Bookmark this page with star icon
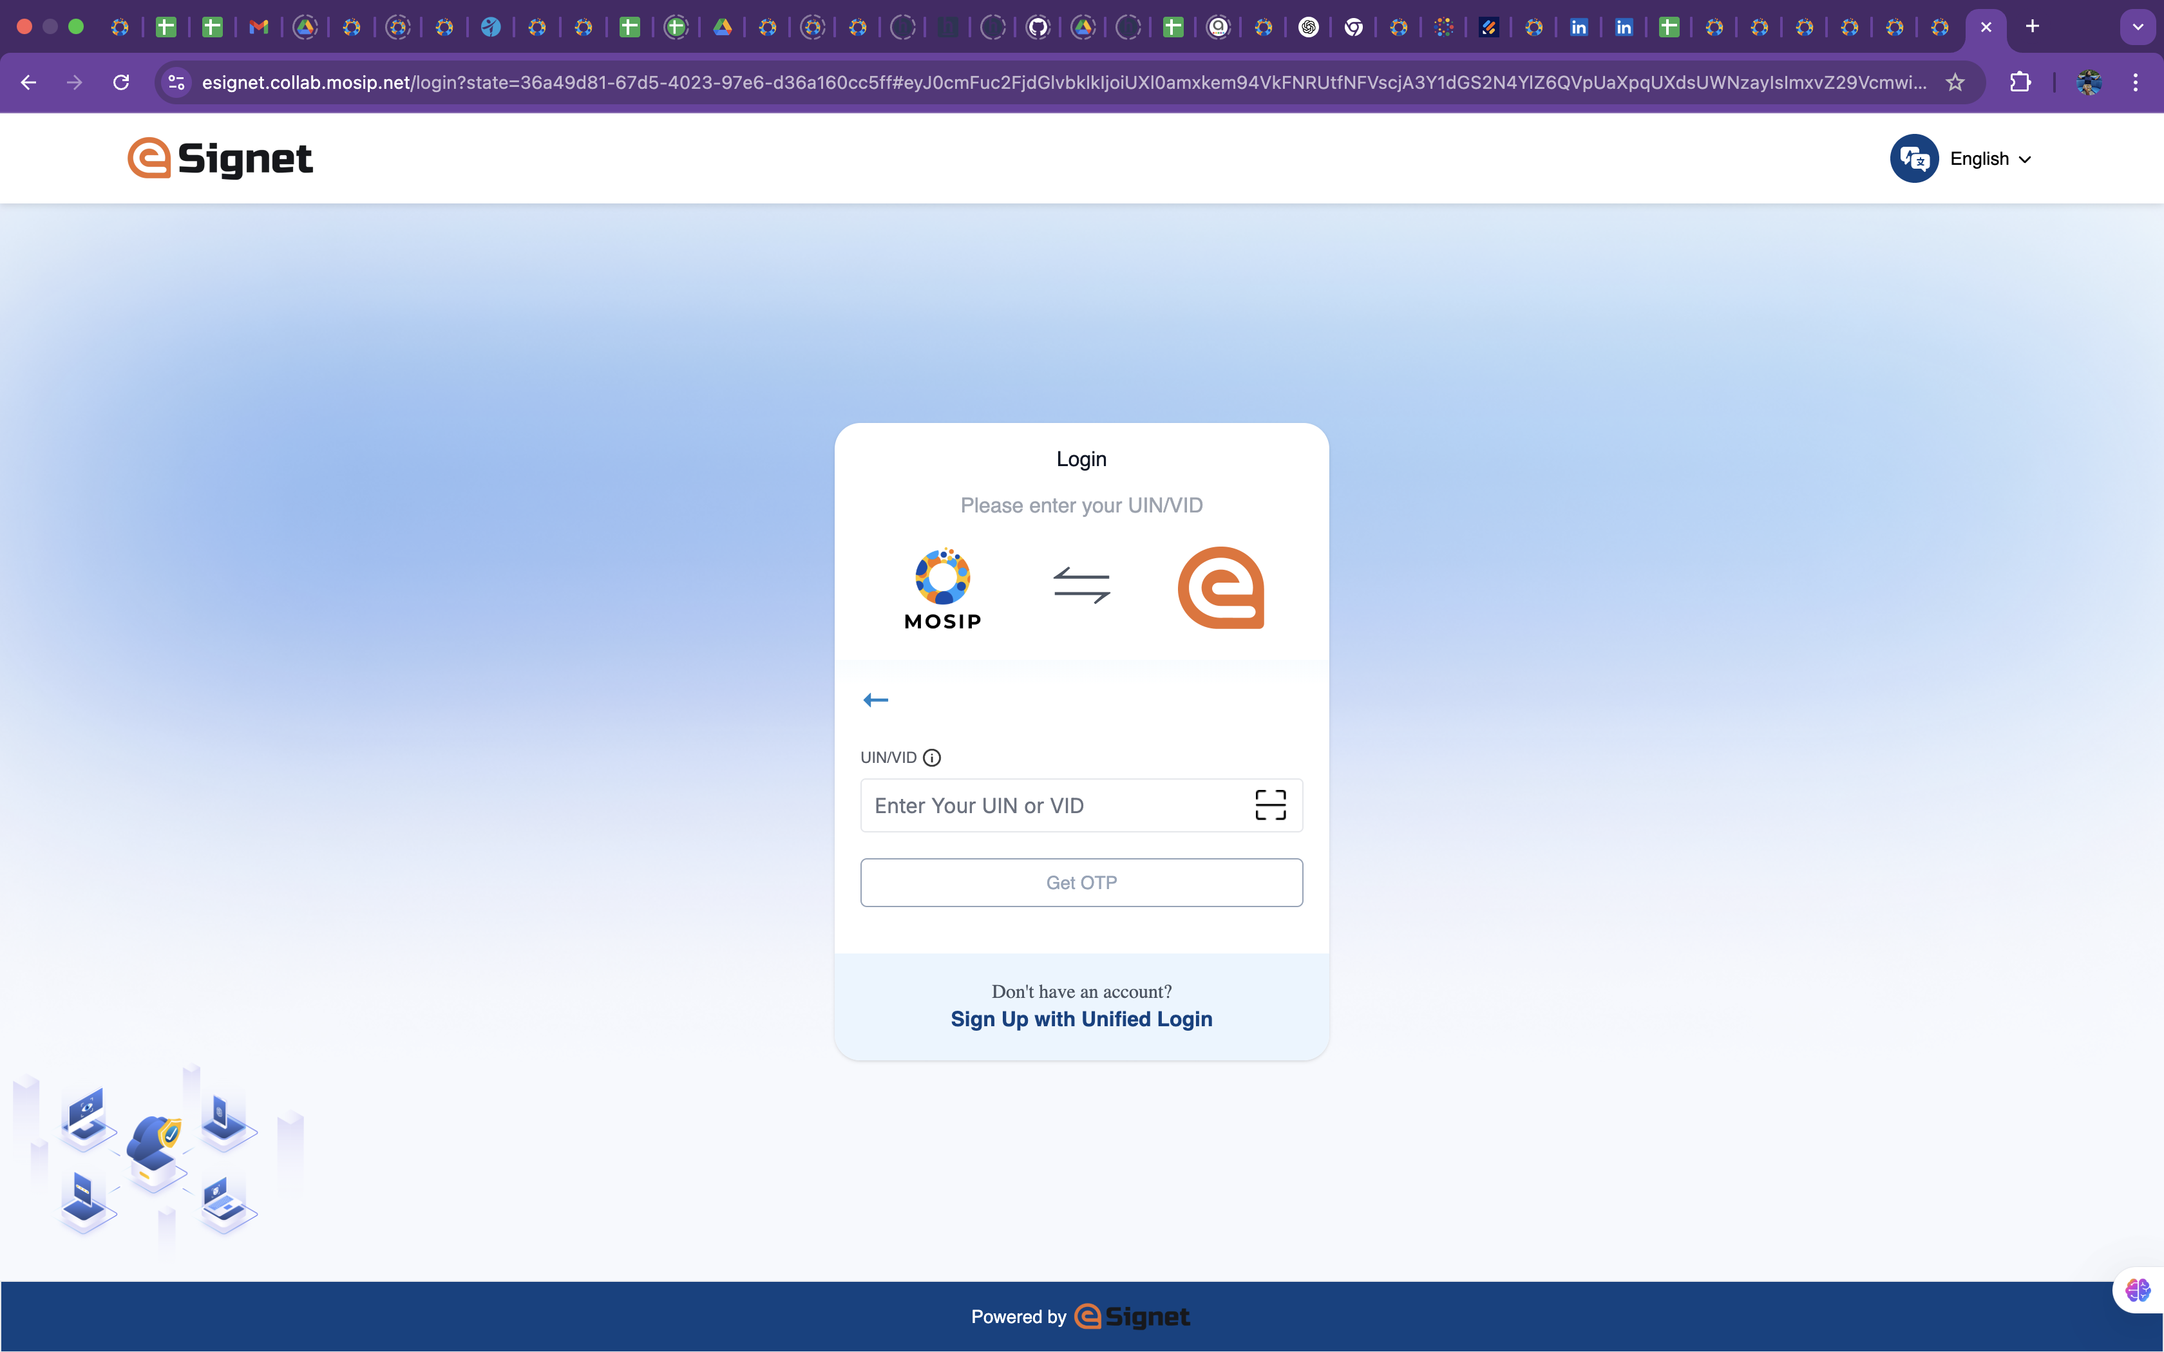 [x=1955, y=82]
